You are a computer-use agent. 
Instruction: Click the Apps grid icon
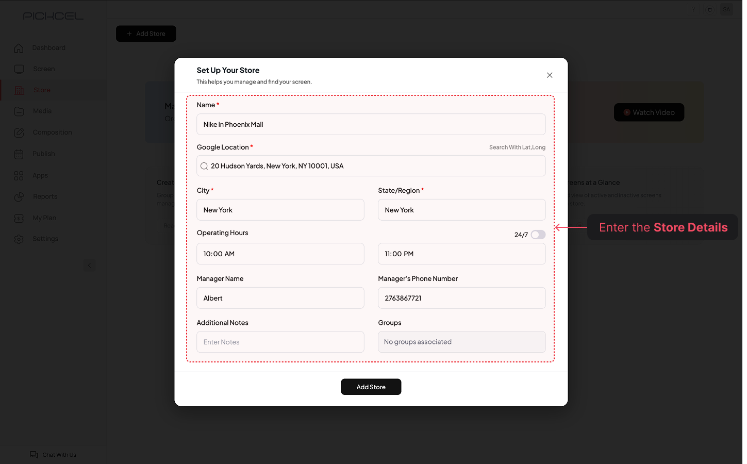pyautogui.click(x=19, y=176)
